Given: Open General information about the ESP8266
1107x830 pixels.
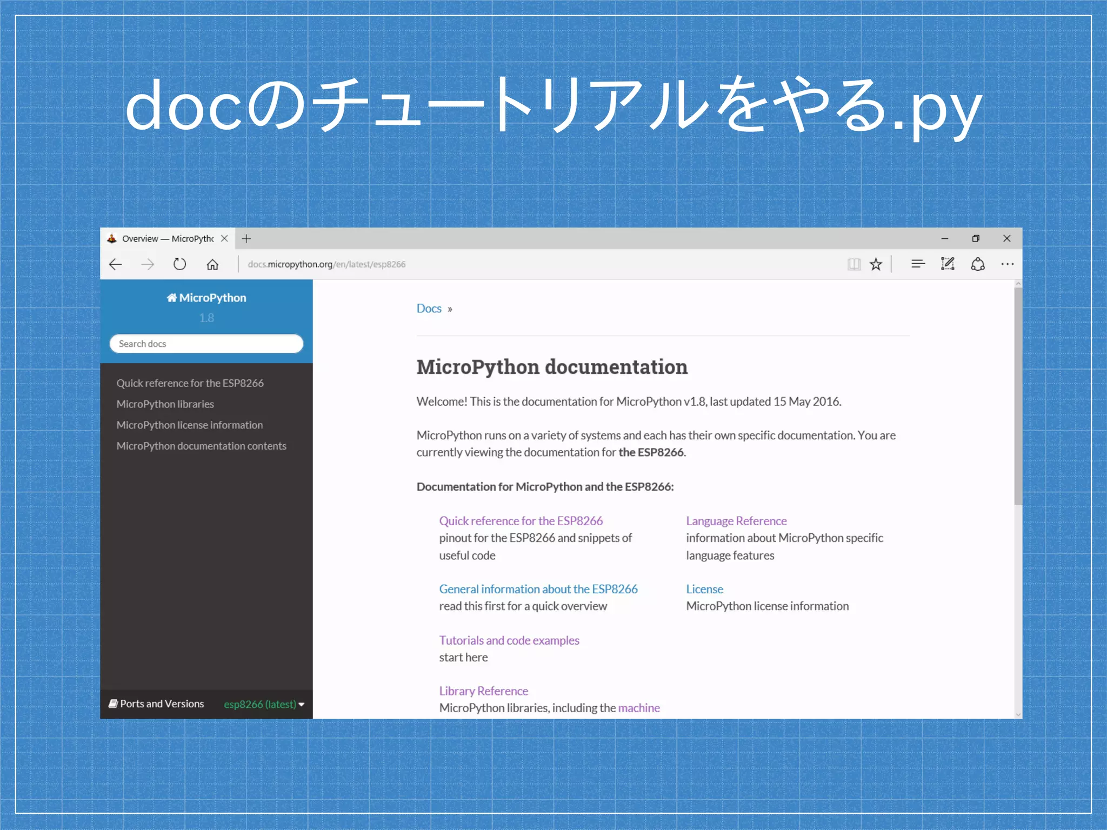Looking at the screenshot, I should pos(538,589).
